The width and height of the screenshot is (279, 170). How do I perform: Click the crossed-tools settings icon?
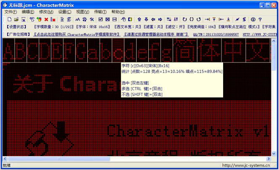tap(92, 19)
